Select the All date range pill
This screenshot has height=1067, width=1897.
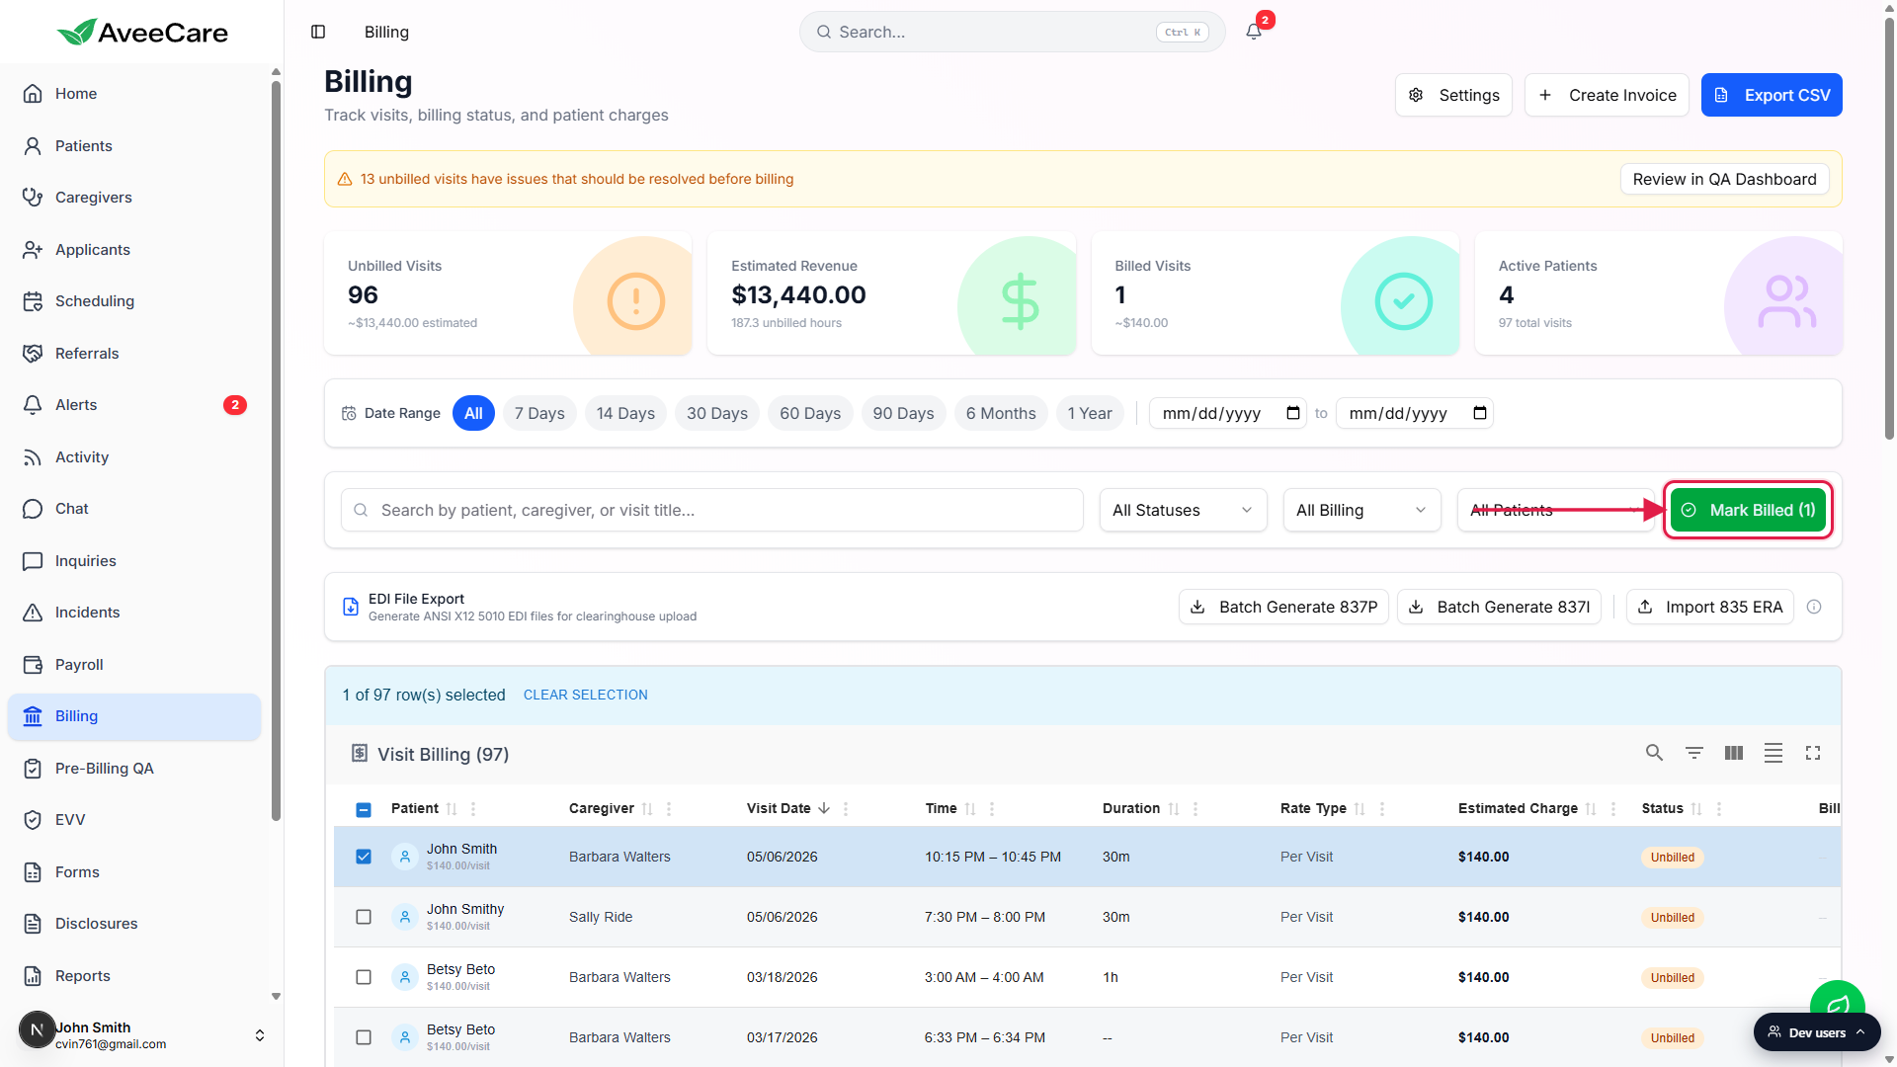tap(473, 413)
